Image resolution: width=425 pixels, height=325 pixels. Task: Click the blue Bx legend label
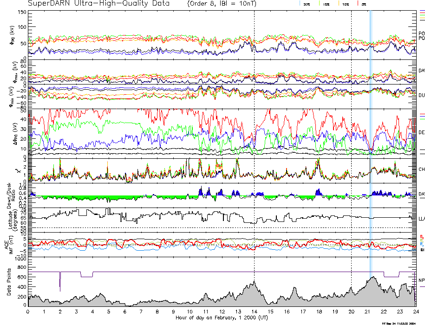pyautogui.click(x=421, y=244)
